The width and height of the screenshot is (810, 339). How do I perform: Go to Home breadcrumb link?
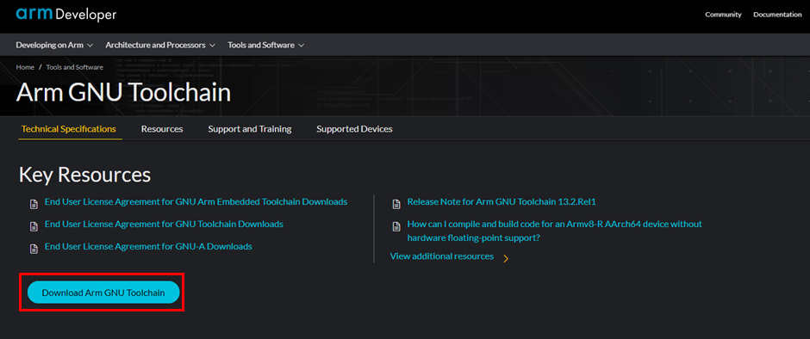[x=25, y=67]
